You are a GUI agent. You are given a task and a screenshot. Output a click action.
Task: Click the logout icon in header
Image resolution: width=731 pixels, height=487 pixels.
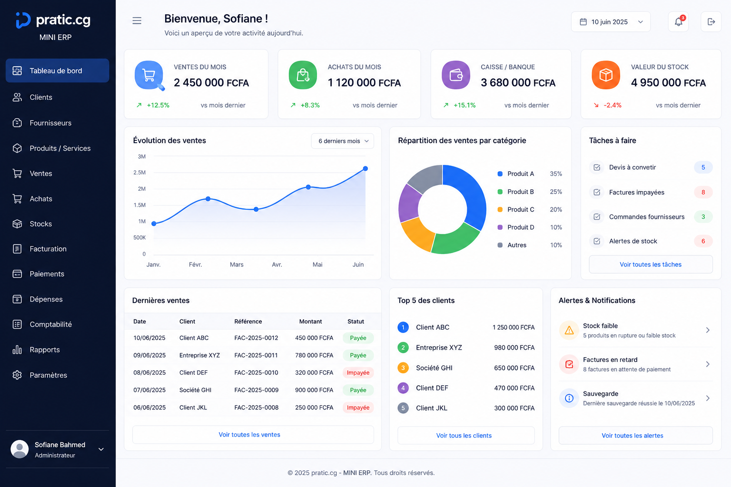pyautogui.click(x=711, y=22)
